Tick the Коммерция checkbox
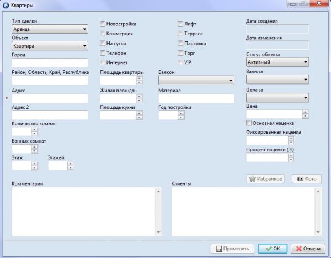This screenshot has height=258, width=331. pos(103,33)
